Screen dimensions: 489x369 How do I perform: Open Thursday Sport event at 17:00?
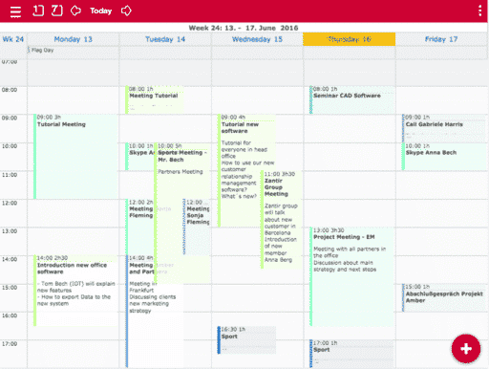point(352,354)
